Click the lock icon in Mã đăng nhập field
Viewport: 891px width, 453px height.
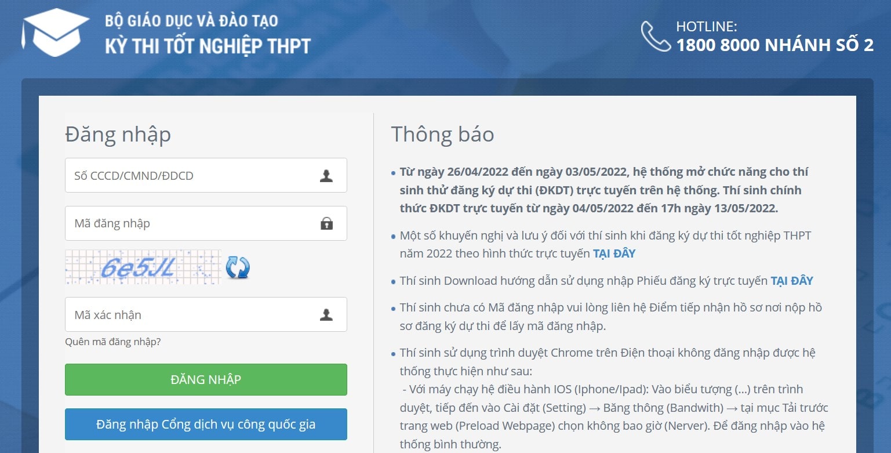(x=326, y=223)
